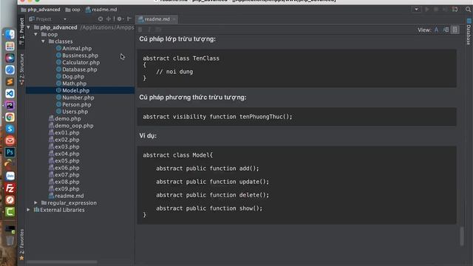Image resolution: width=473 pixels, height=266 pixels.
Task: Open Sublime Text from the dock
Action: pos(10,82)
